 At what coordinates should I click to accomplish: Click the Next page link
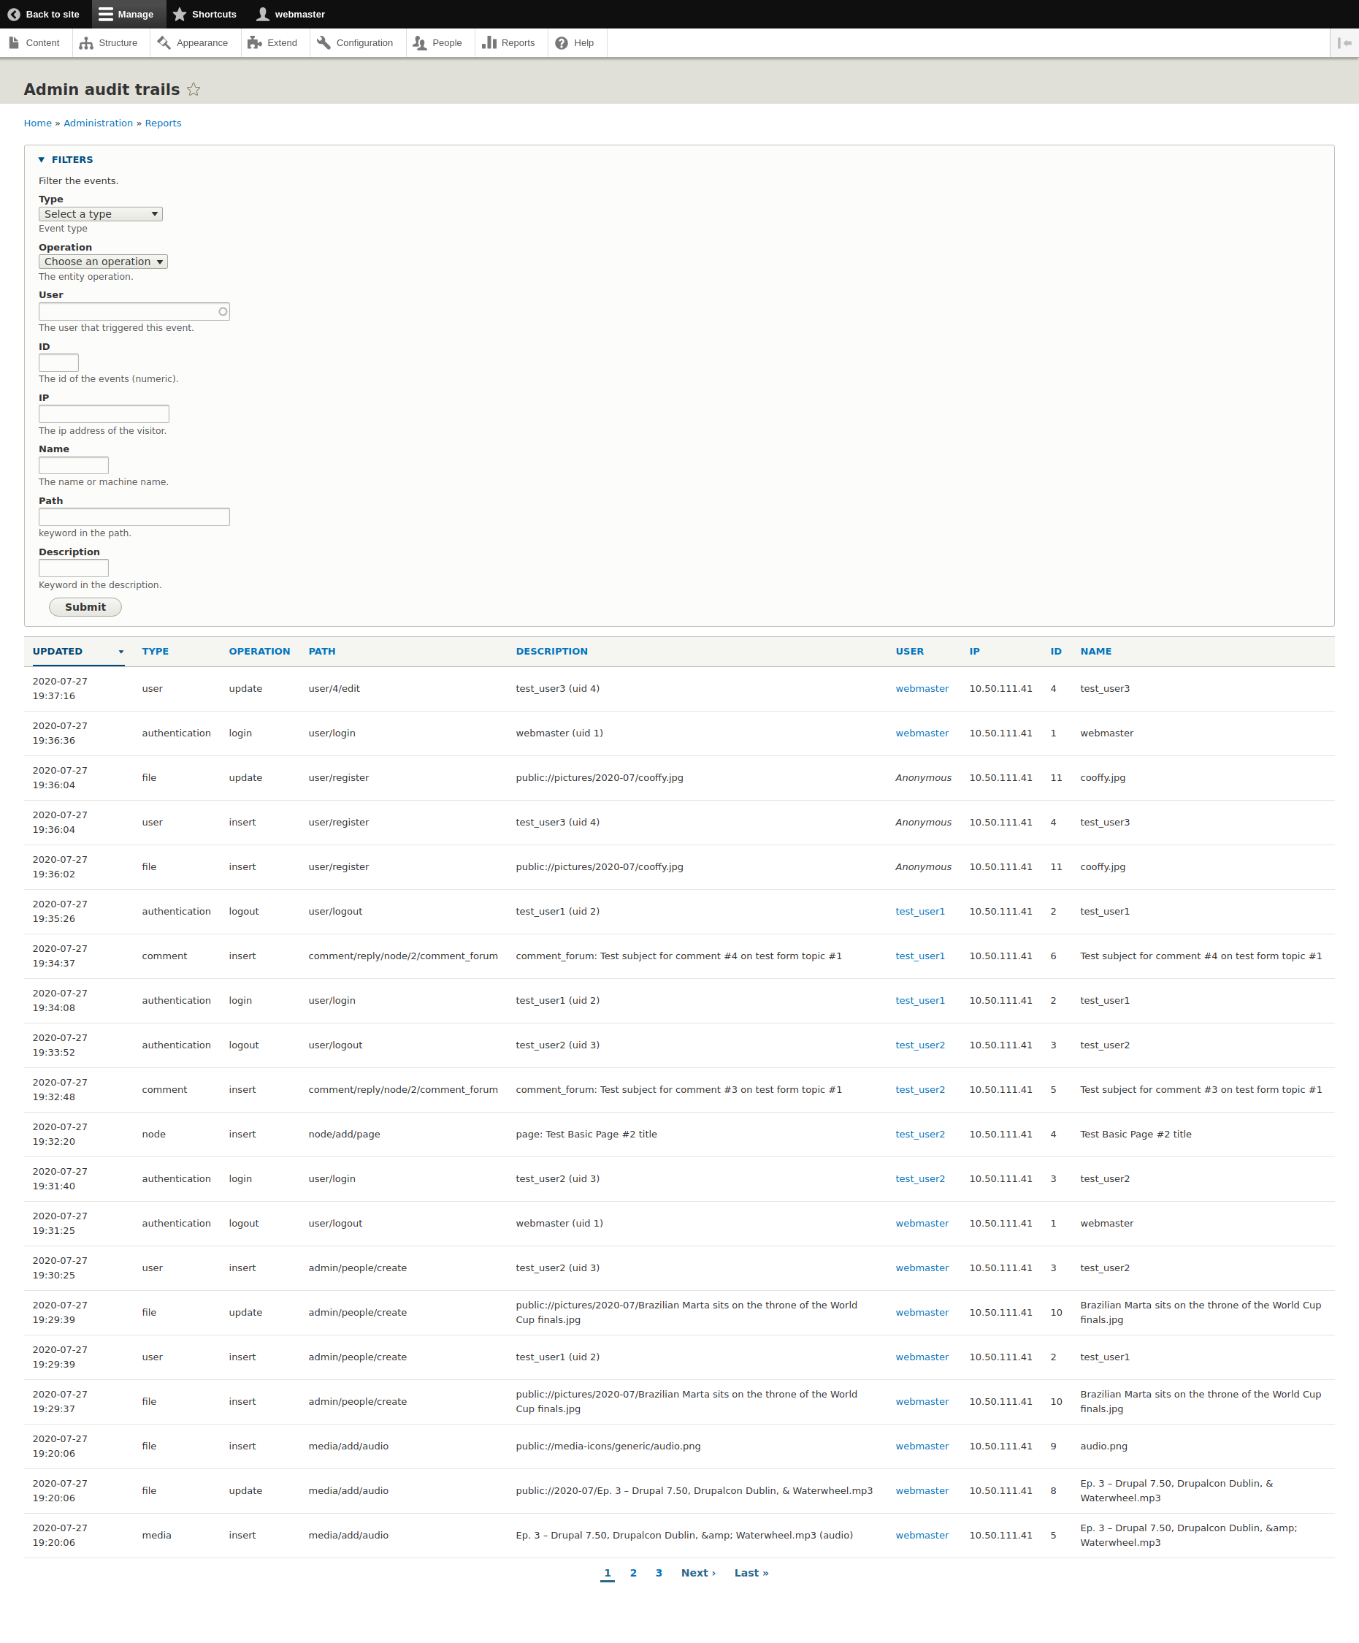698,1573
